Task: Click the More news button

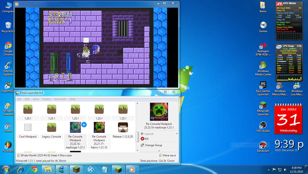Action: pos(167,155)
